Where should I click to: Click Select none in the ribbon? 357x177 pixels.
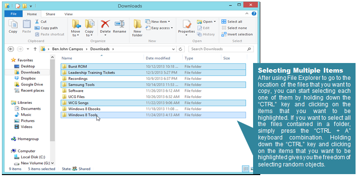tap(234, 28)
